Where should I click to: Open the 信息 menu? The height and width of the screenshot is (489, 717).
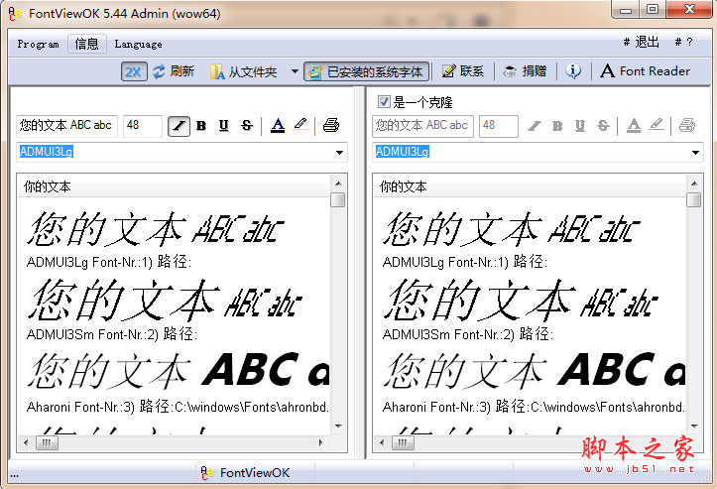(x=87, y=44)
